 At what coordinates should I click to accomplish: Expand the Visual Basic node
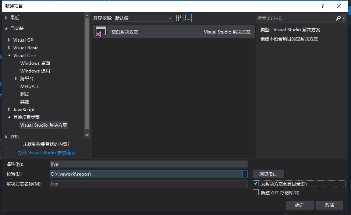point(9,47)
